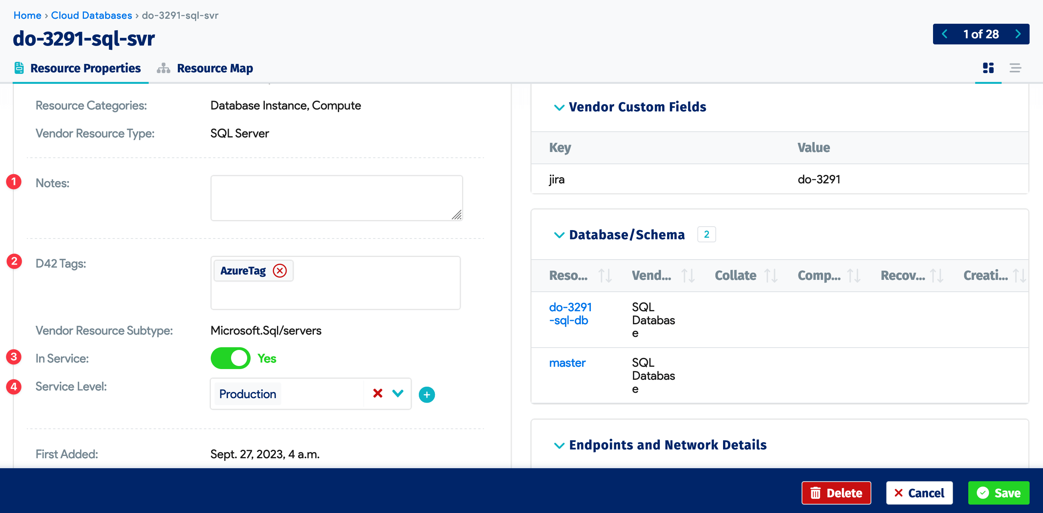Collapse the Vendor Custom Fields section

(x=559, y=107)
